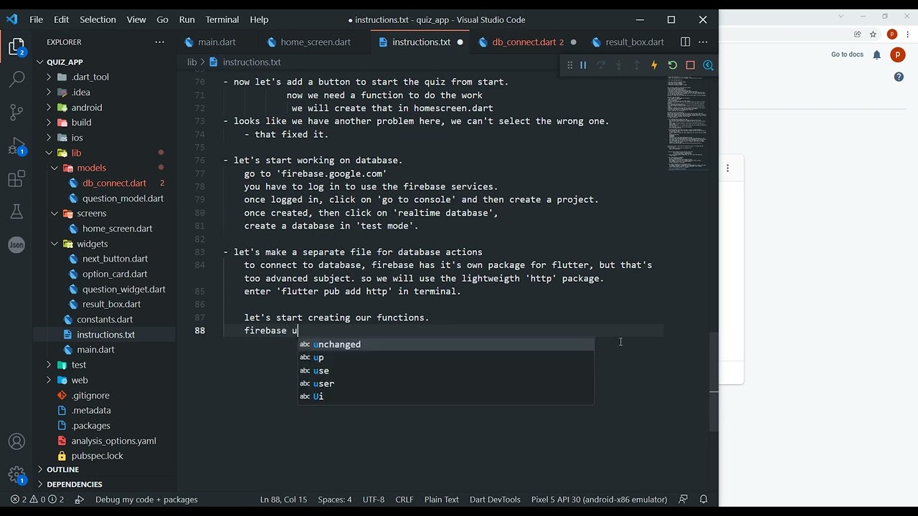Image resolution: width=918 pixels, height=516 pixels.
Task: Click the notification bell in browser window
Action: [x=876, y=55]
